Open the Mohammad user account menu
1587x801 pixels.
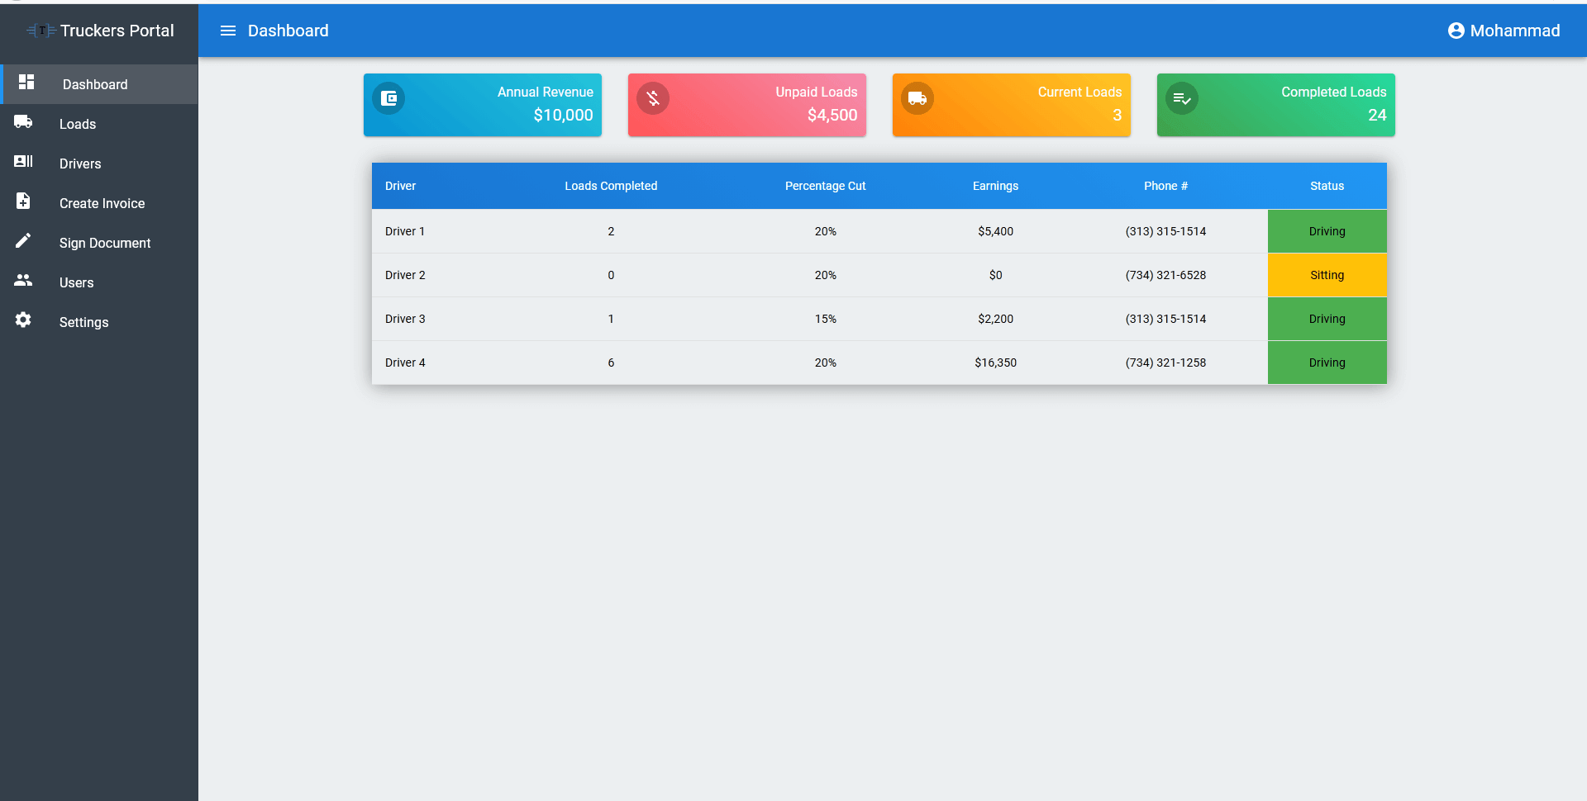click(1504, 31)
